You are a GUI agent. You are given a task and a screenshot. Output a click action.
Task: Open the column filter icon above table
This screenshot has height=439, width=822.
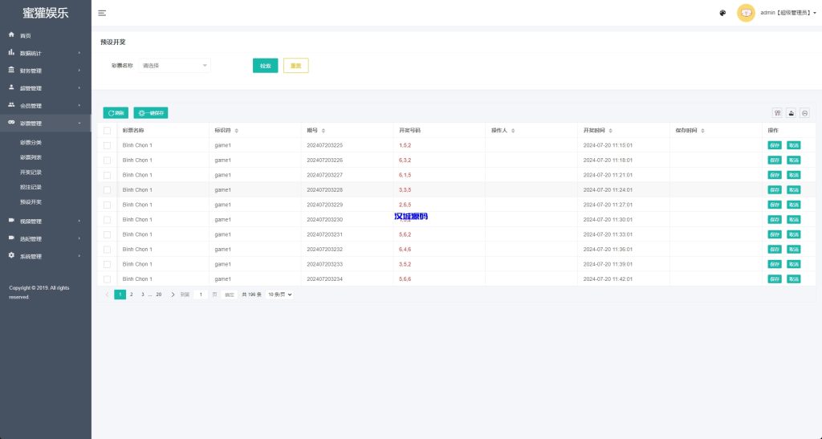click(777, 113)
